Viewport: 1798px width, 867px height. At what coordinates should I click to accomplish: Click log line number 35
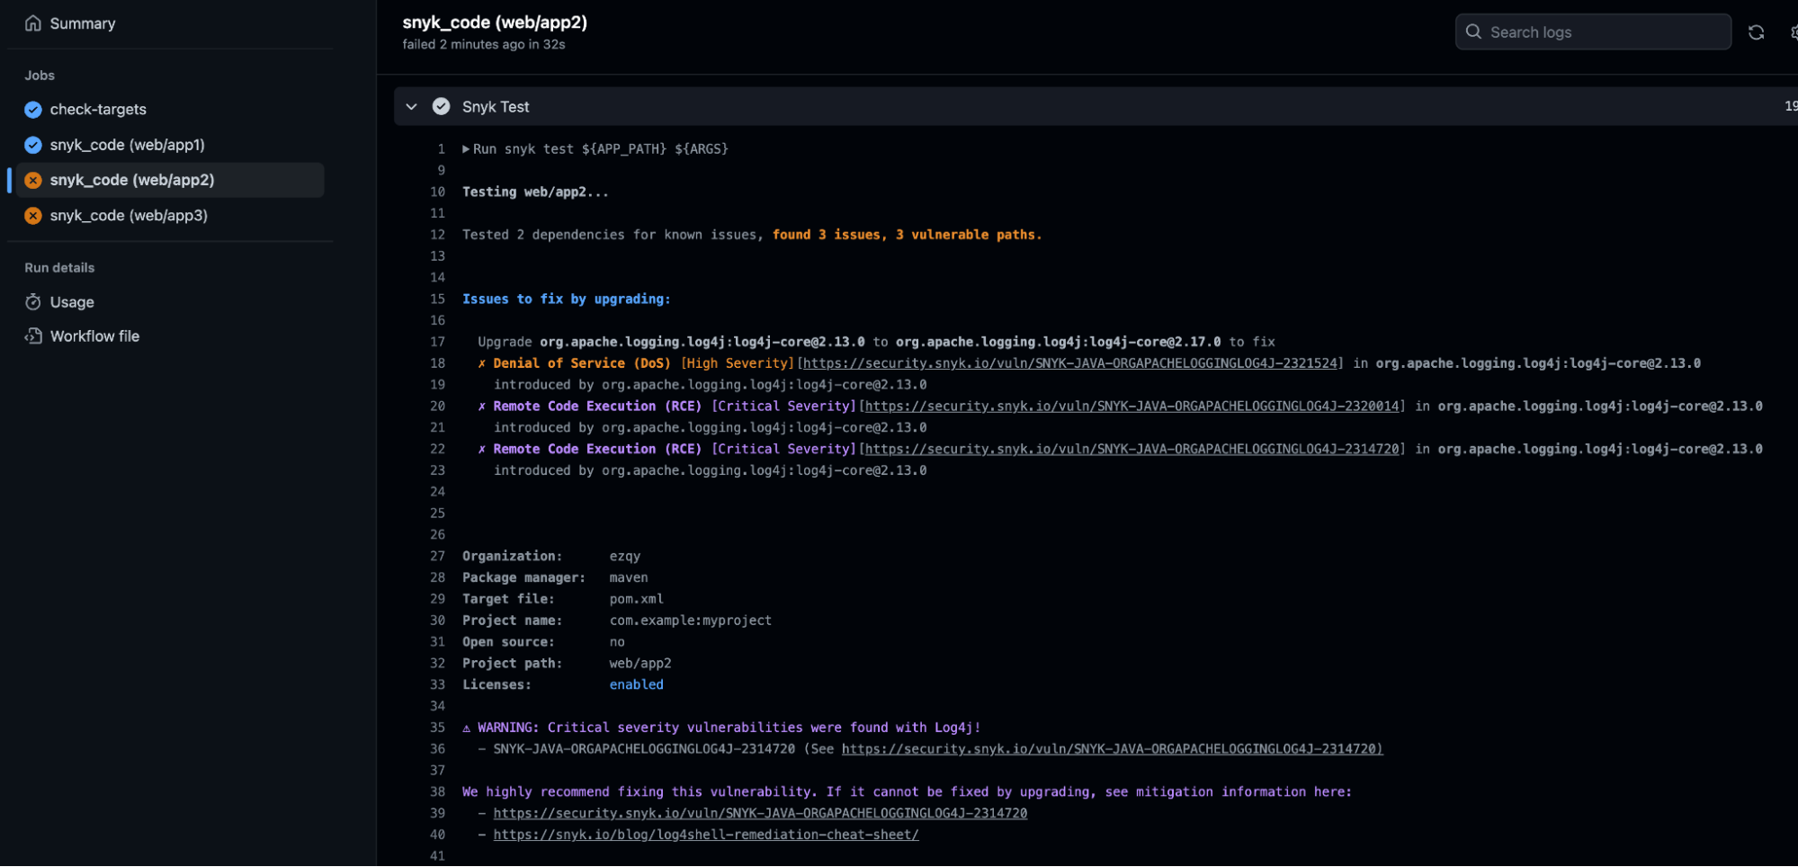(437, 728)
